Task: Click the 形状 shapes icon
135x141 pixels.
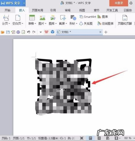Action: (x=73, y=18)
